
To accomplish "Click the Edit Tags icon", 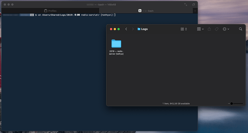I will point(216,29).
